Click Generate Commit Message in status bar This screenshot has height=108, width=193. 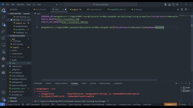(x=94, y=104)
